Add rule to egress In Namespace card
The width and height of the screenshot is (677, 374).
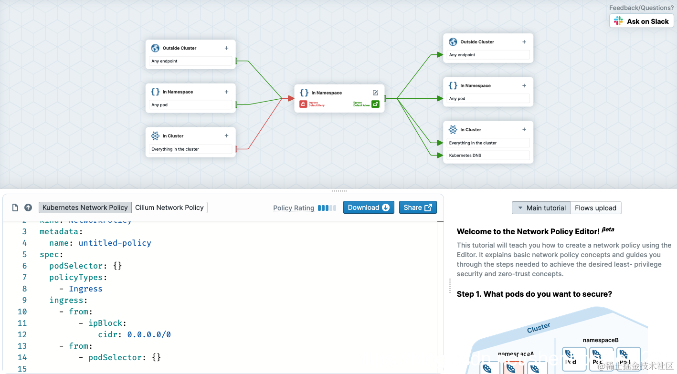coord(524,86)
